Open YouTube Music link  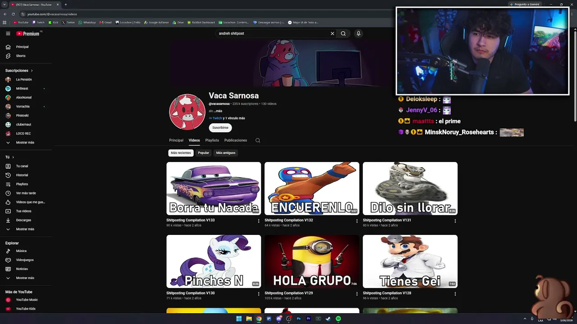(26, 300)
